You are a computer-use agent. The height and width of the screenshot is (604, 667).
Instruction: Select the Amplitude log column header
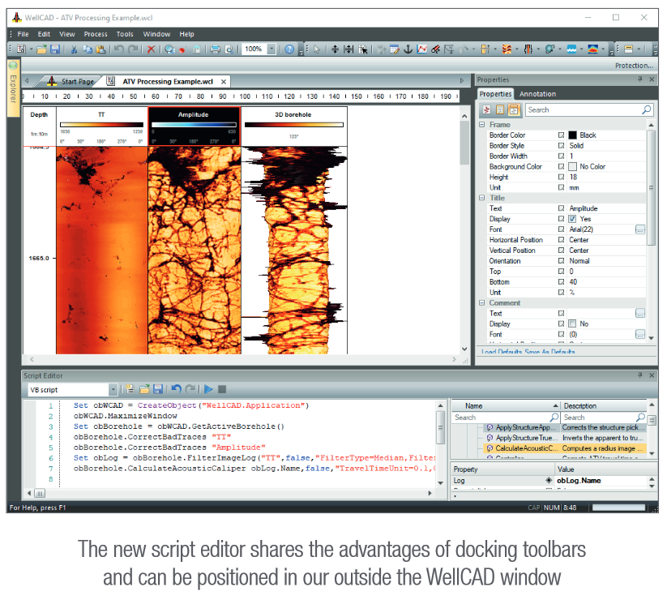click(x=194, y=126)
